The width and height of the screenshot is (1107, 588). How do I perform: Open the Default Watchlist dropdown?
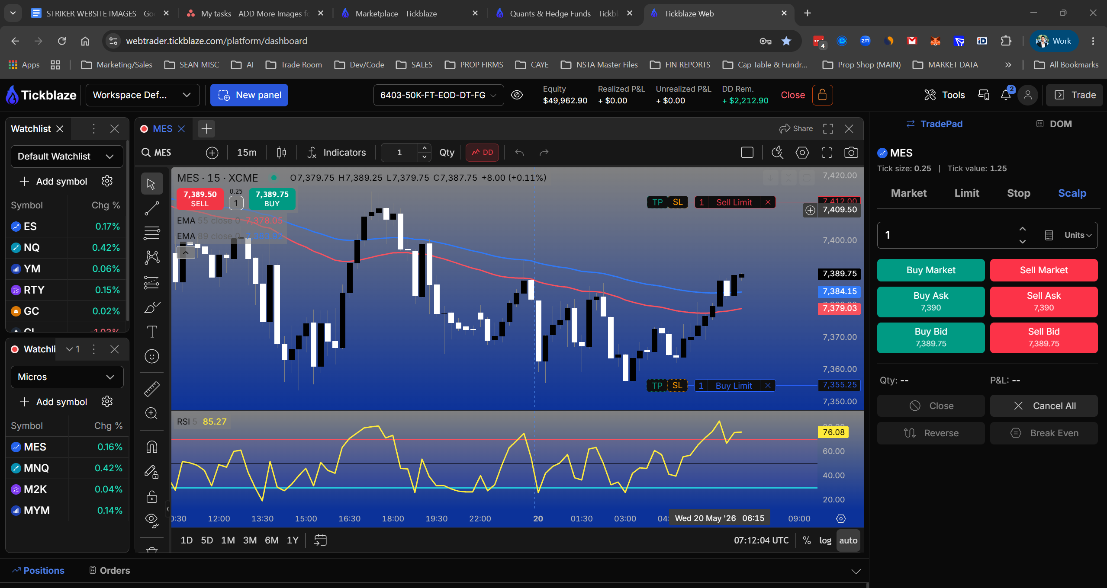pyautogui.click(x=67, y=157)
